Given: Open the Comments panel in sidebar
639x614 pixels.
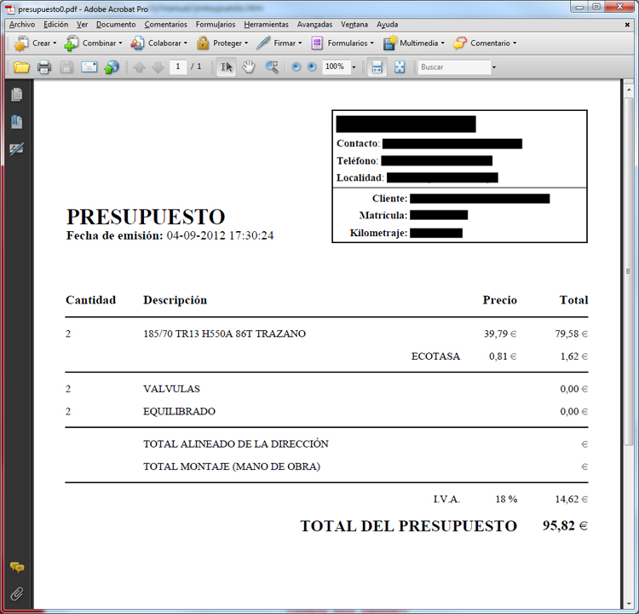Looking at the screenshot, I should tap(17, 567).
